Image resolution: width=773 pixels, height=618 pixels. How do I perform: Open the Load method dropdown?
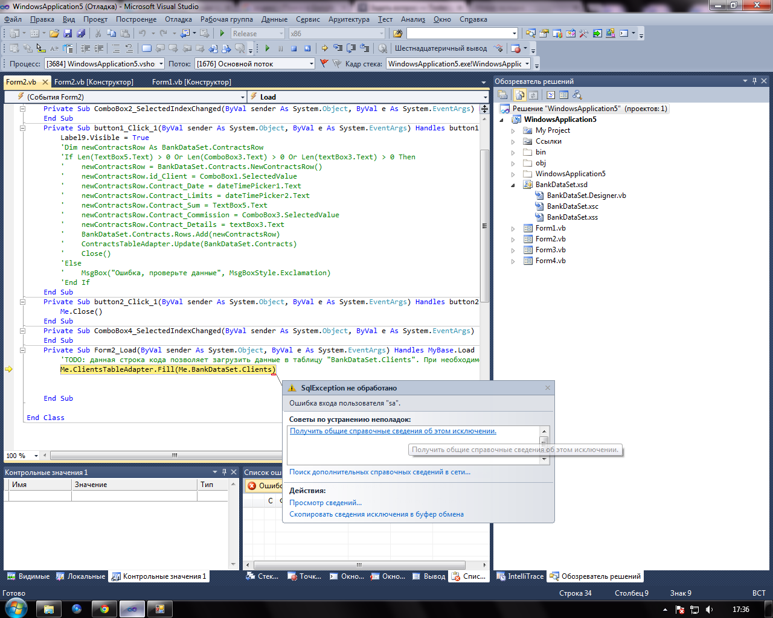click(485, 97)
